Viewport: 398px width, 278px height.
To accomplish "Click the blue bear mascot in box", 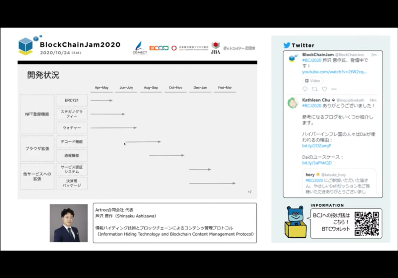I will [296, 221].
